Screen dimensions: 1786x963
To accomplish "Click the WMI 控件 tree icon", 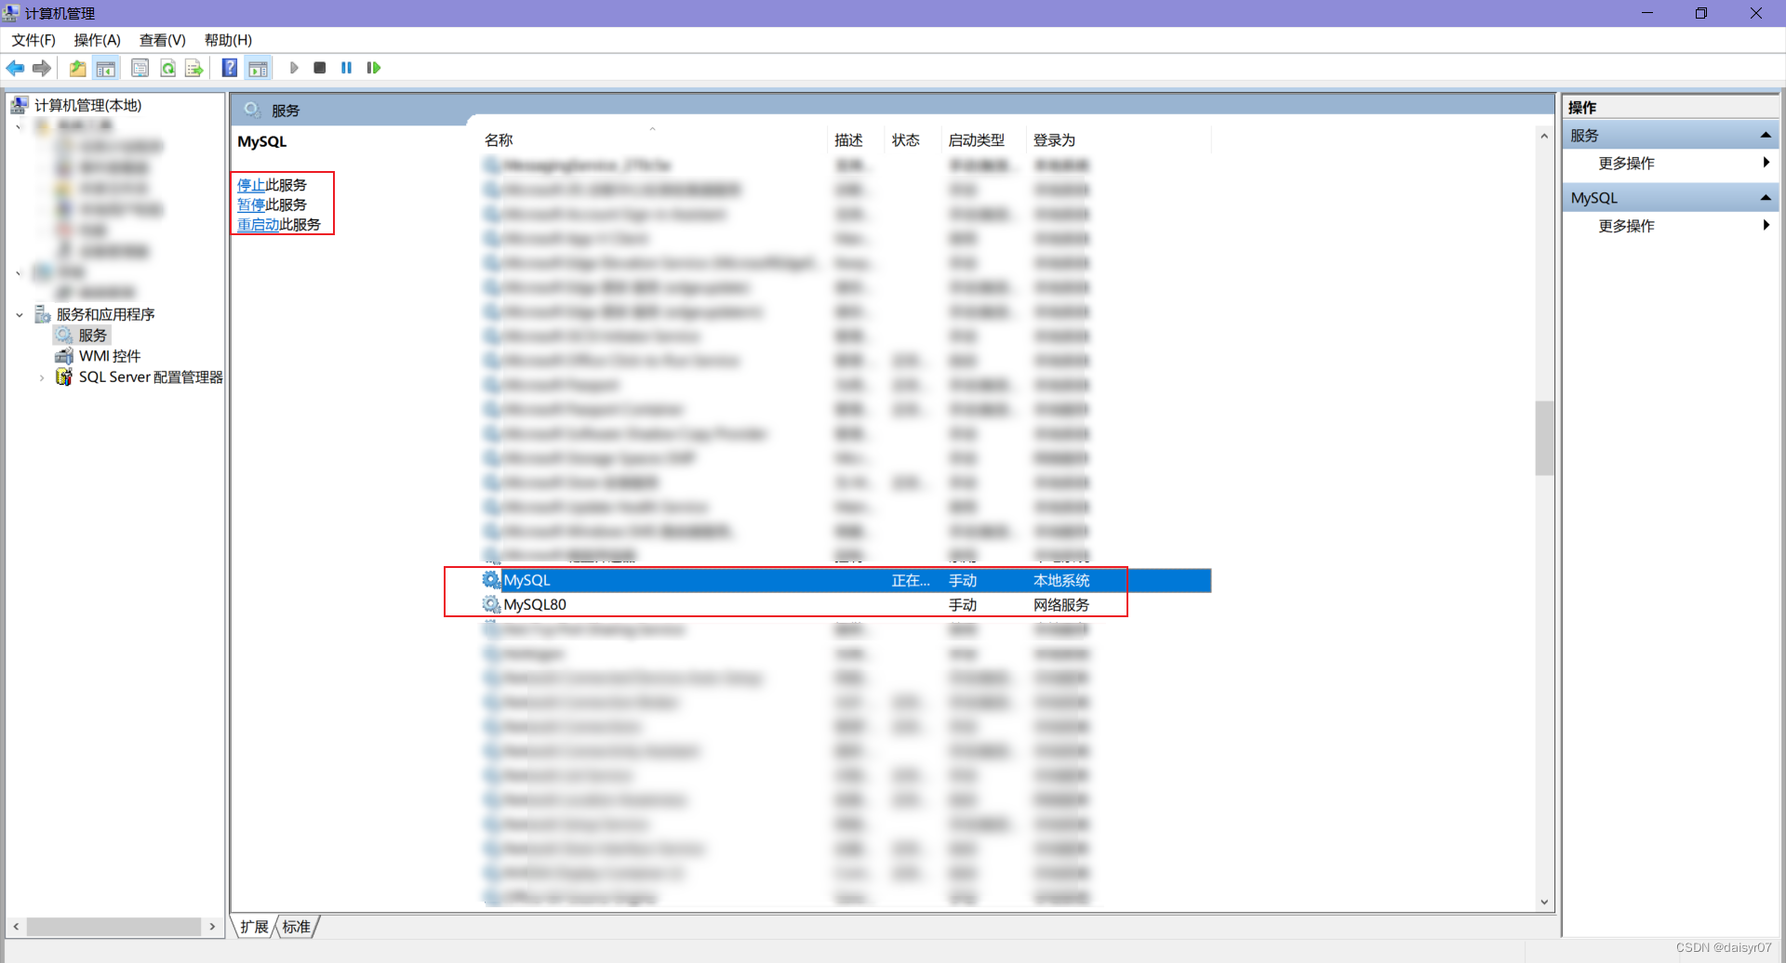I will pyautogui.click(x=64, y=356).
